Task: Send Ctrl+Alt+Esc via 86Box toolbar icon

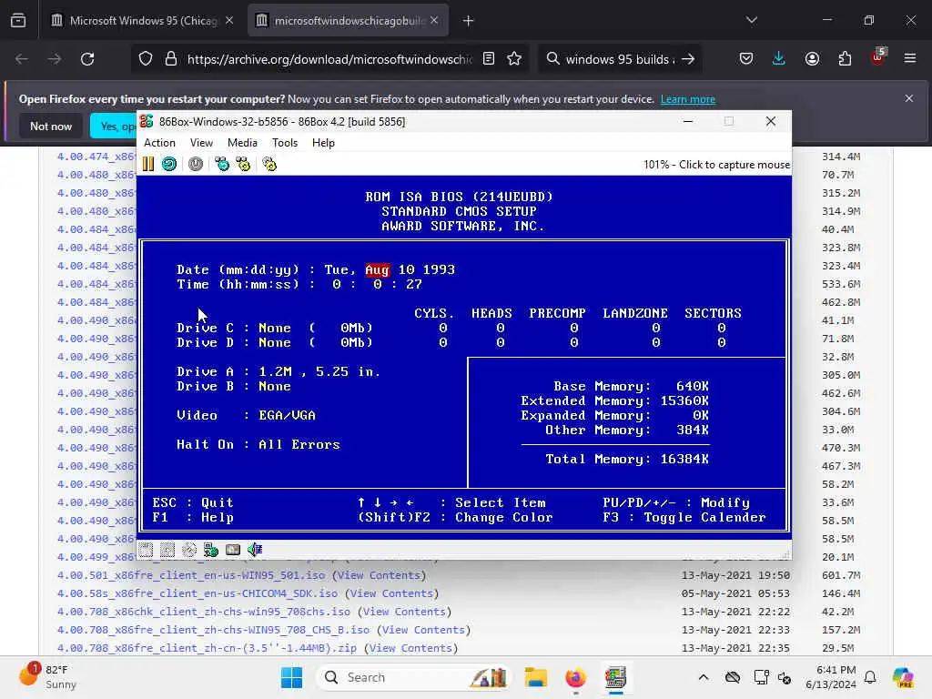Action: pyautogui.click(x=243, y=164)
